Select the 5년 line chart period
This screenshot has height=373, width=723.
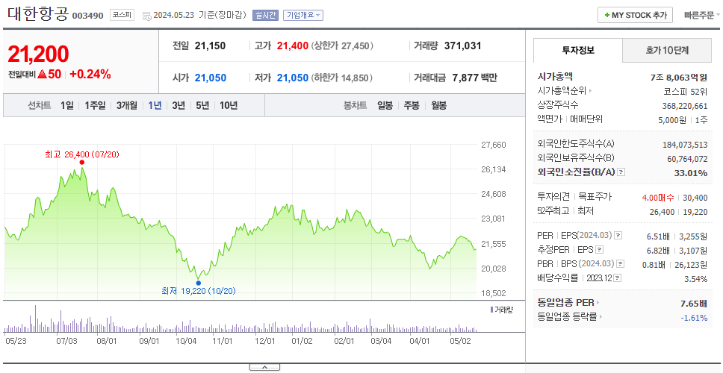(202, 105)
